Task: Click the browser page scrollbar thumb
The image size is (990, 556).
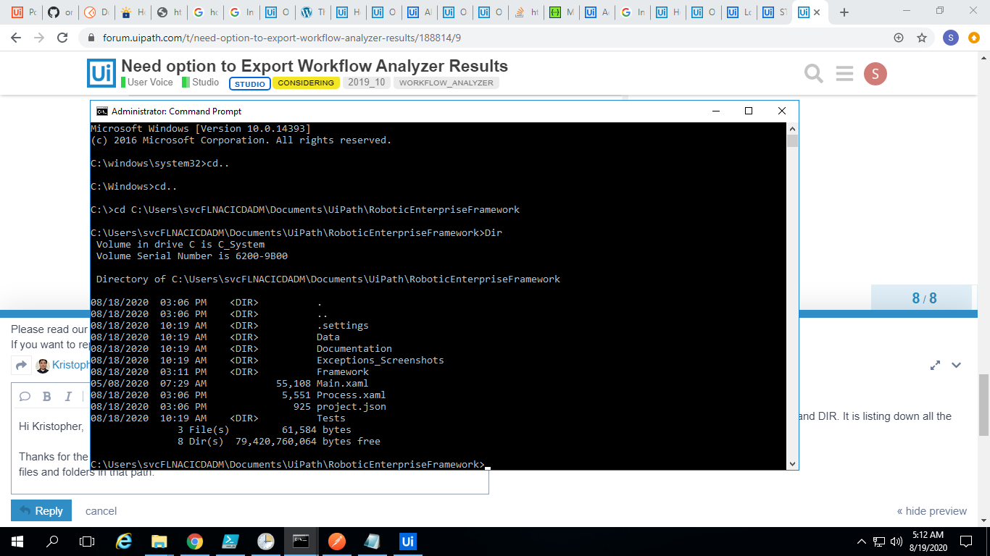Action: [983, 405]
